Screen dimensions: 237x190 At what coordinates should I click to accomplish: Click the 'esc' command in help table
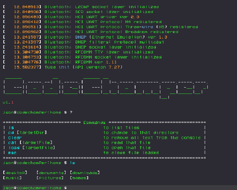[12, 153]
